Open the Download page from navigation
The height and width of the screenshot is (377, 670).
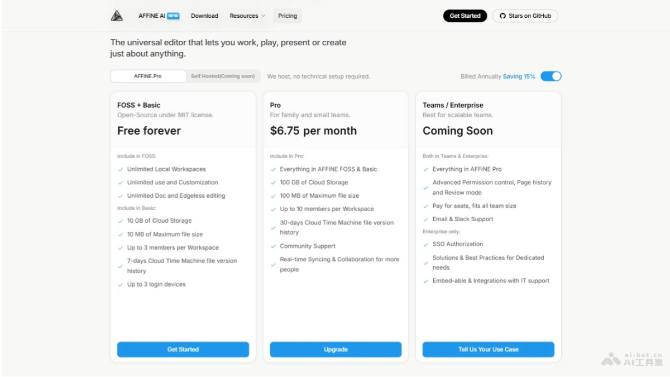point(204,16)
